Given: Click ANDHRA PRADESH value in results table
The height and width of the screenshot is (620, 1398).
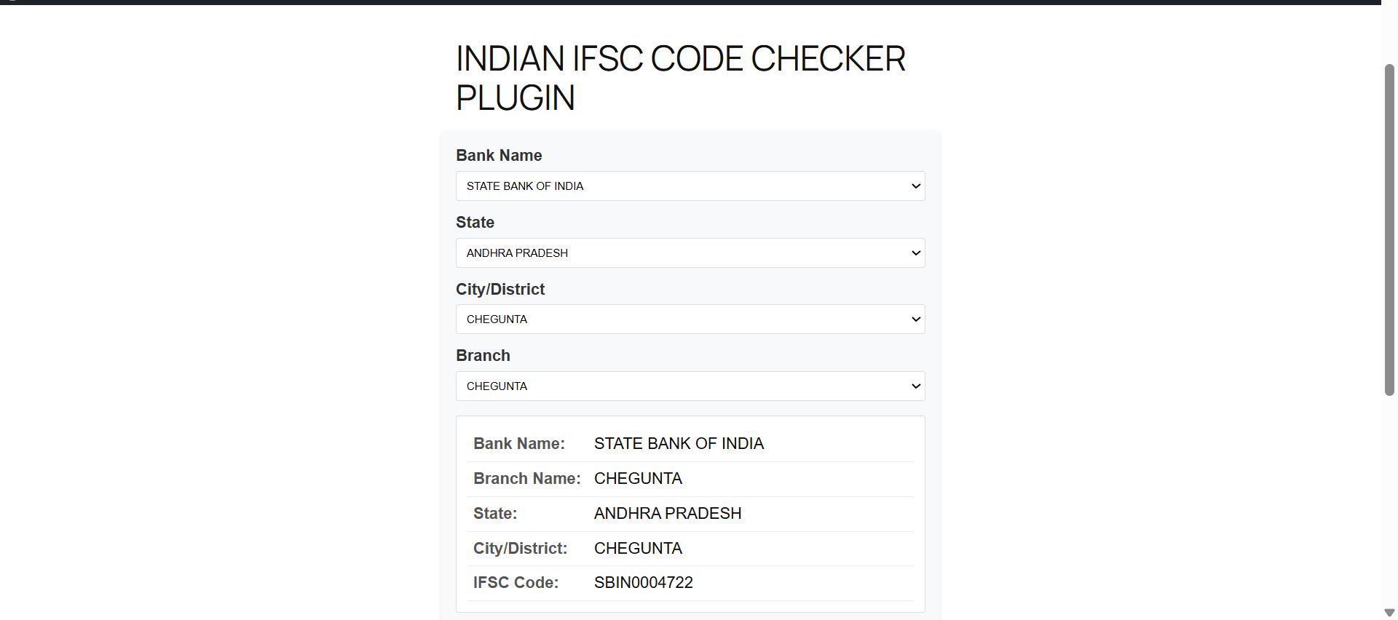Looking at the screenshot, I should [668, 514].
